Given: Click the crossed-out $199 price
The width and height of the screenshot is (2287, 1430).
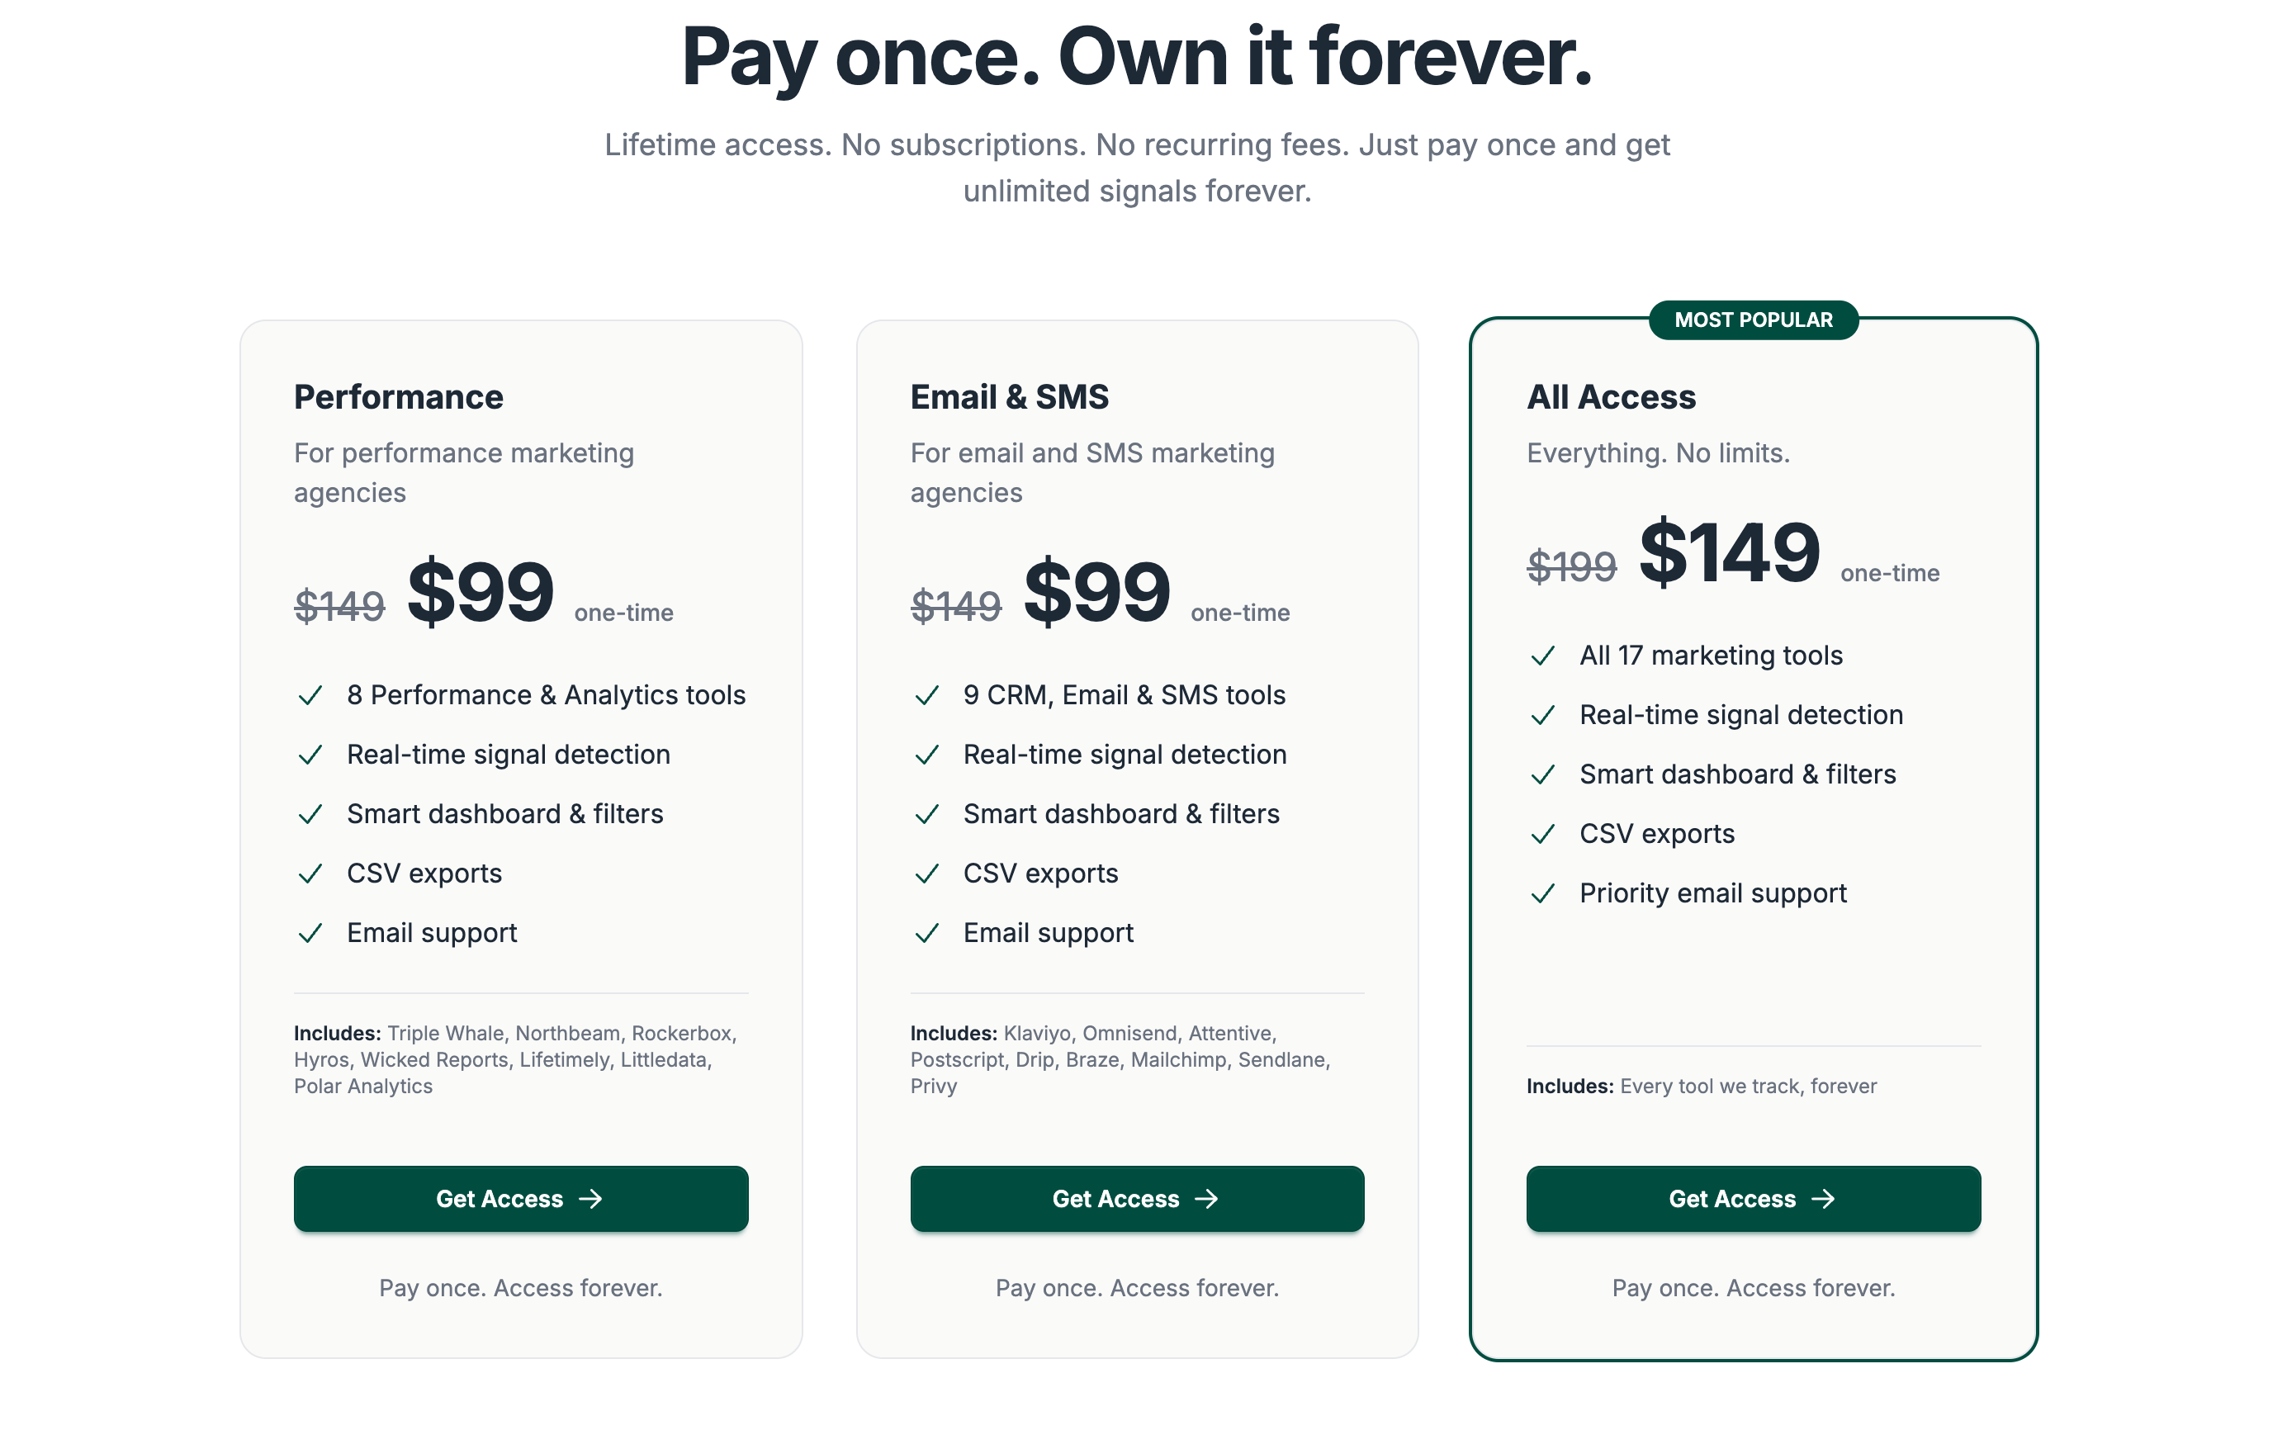Looking at the screenshot, I should point(1571,566).
